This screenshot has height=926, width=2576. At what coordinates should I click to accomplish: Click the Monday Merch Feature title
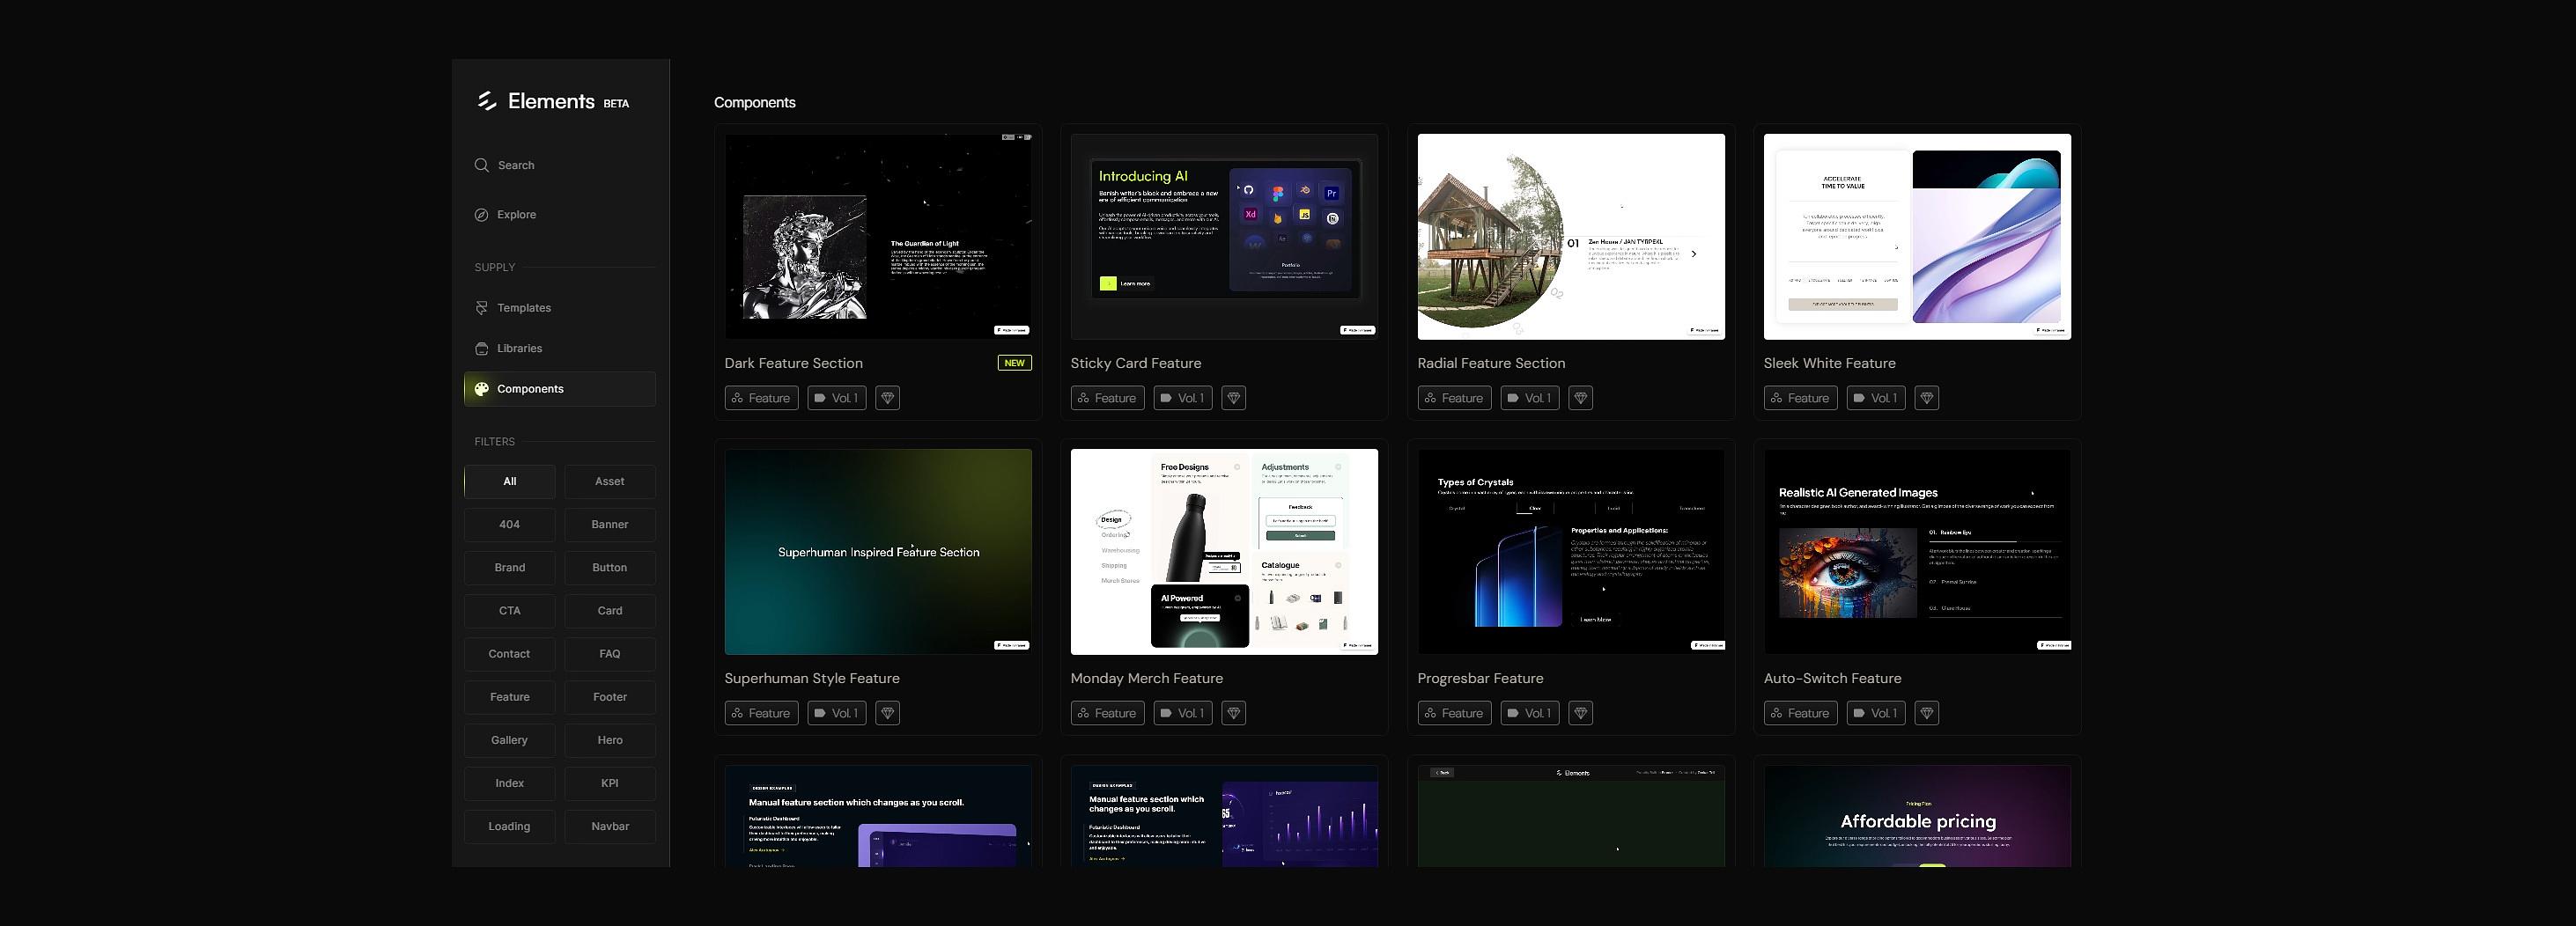pyautogui.click(x=1147, y=678)
